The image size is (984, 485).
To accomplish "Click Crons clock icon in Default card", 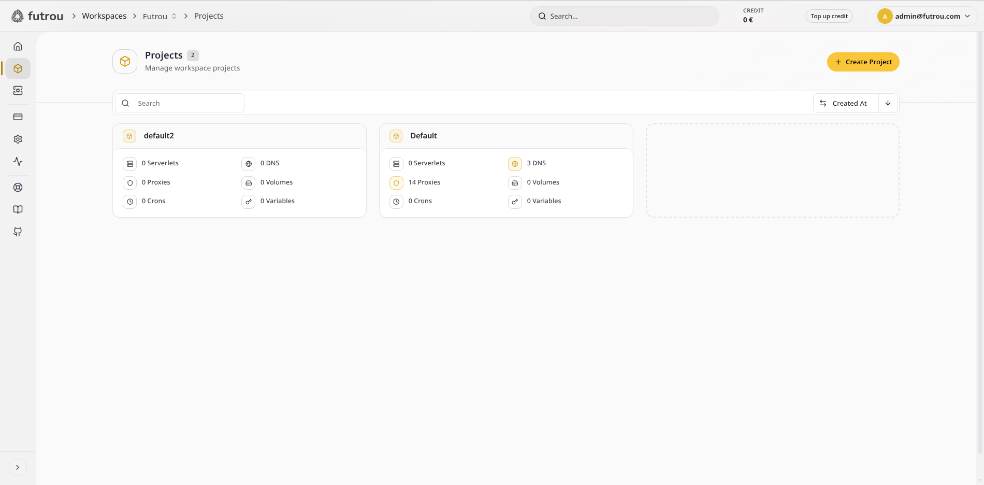I will pyautogui.click(x=396, y=202).
